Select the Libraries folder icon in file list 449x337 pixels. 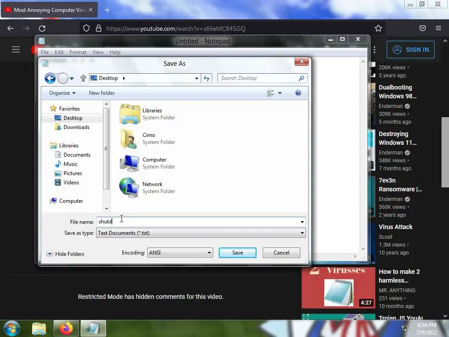130,114
